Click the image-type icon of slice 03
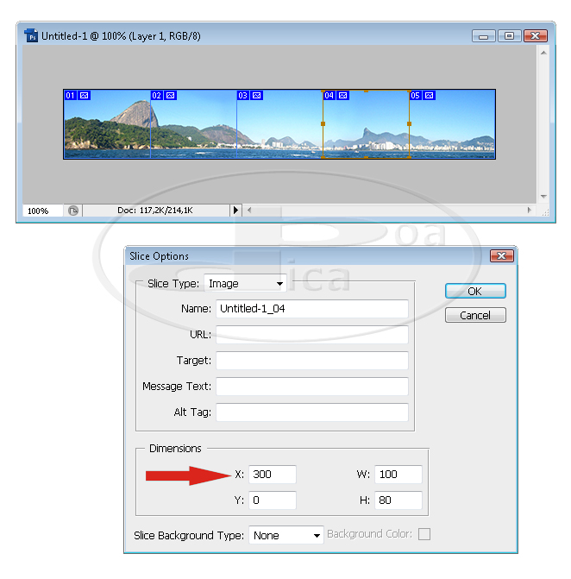This screenshot has height=579, width=571. [256, 96]
